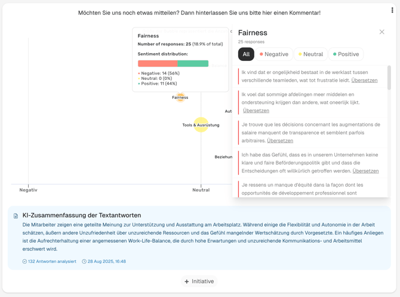The image size is (400, 297).
Task: Click Übersetzen under the first Dutch comment
Action: 364,80
